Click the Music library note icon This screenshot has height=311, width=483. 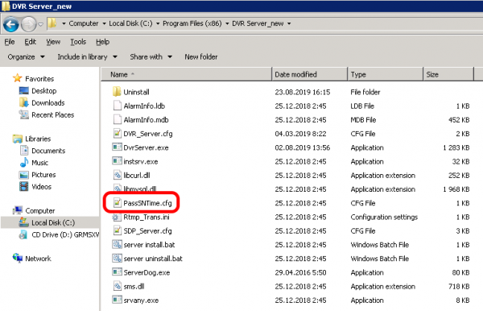pyautogui.click(x=23, y=163)
